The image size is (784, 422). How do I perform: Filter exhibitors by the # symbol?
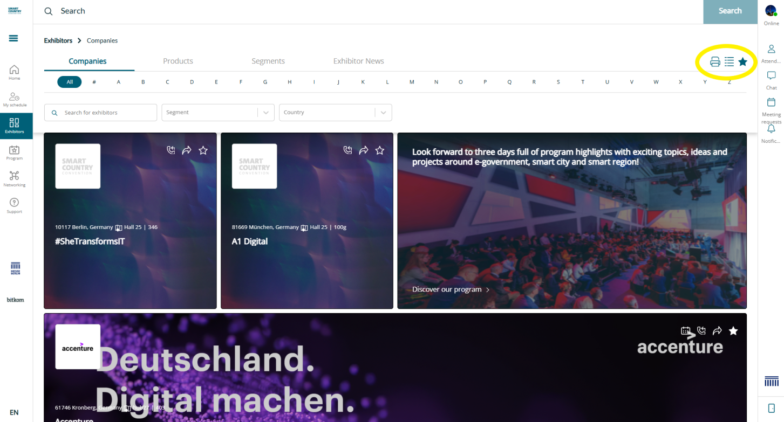click(94, 82)
